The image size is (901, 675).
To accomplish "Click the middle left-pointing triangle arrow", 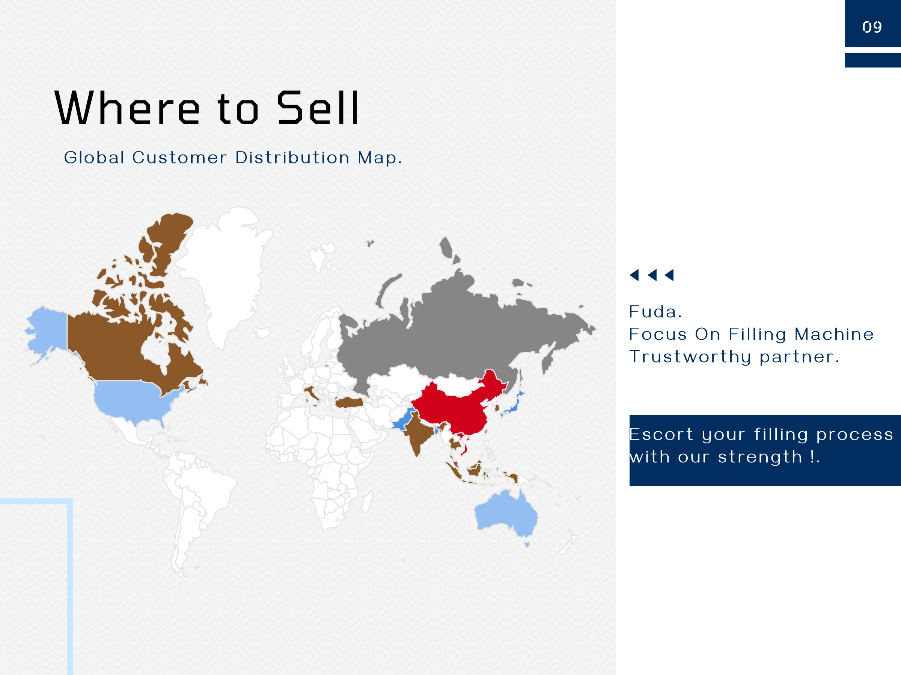I will (652, 276).
